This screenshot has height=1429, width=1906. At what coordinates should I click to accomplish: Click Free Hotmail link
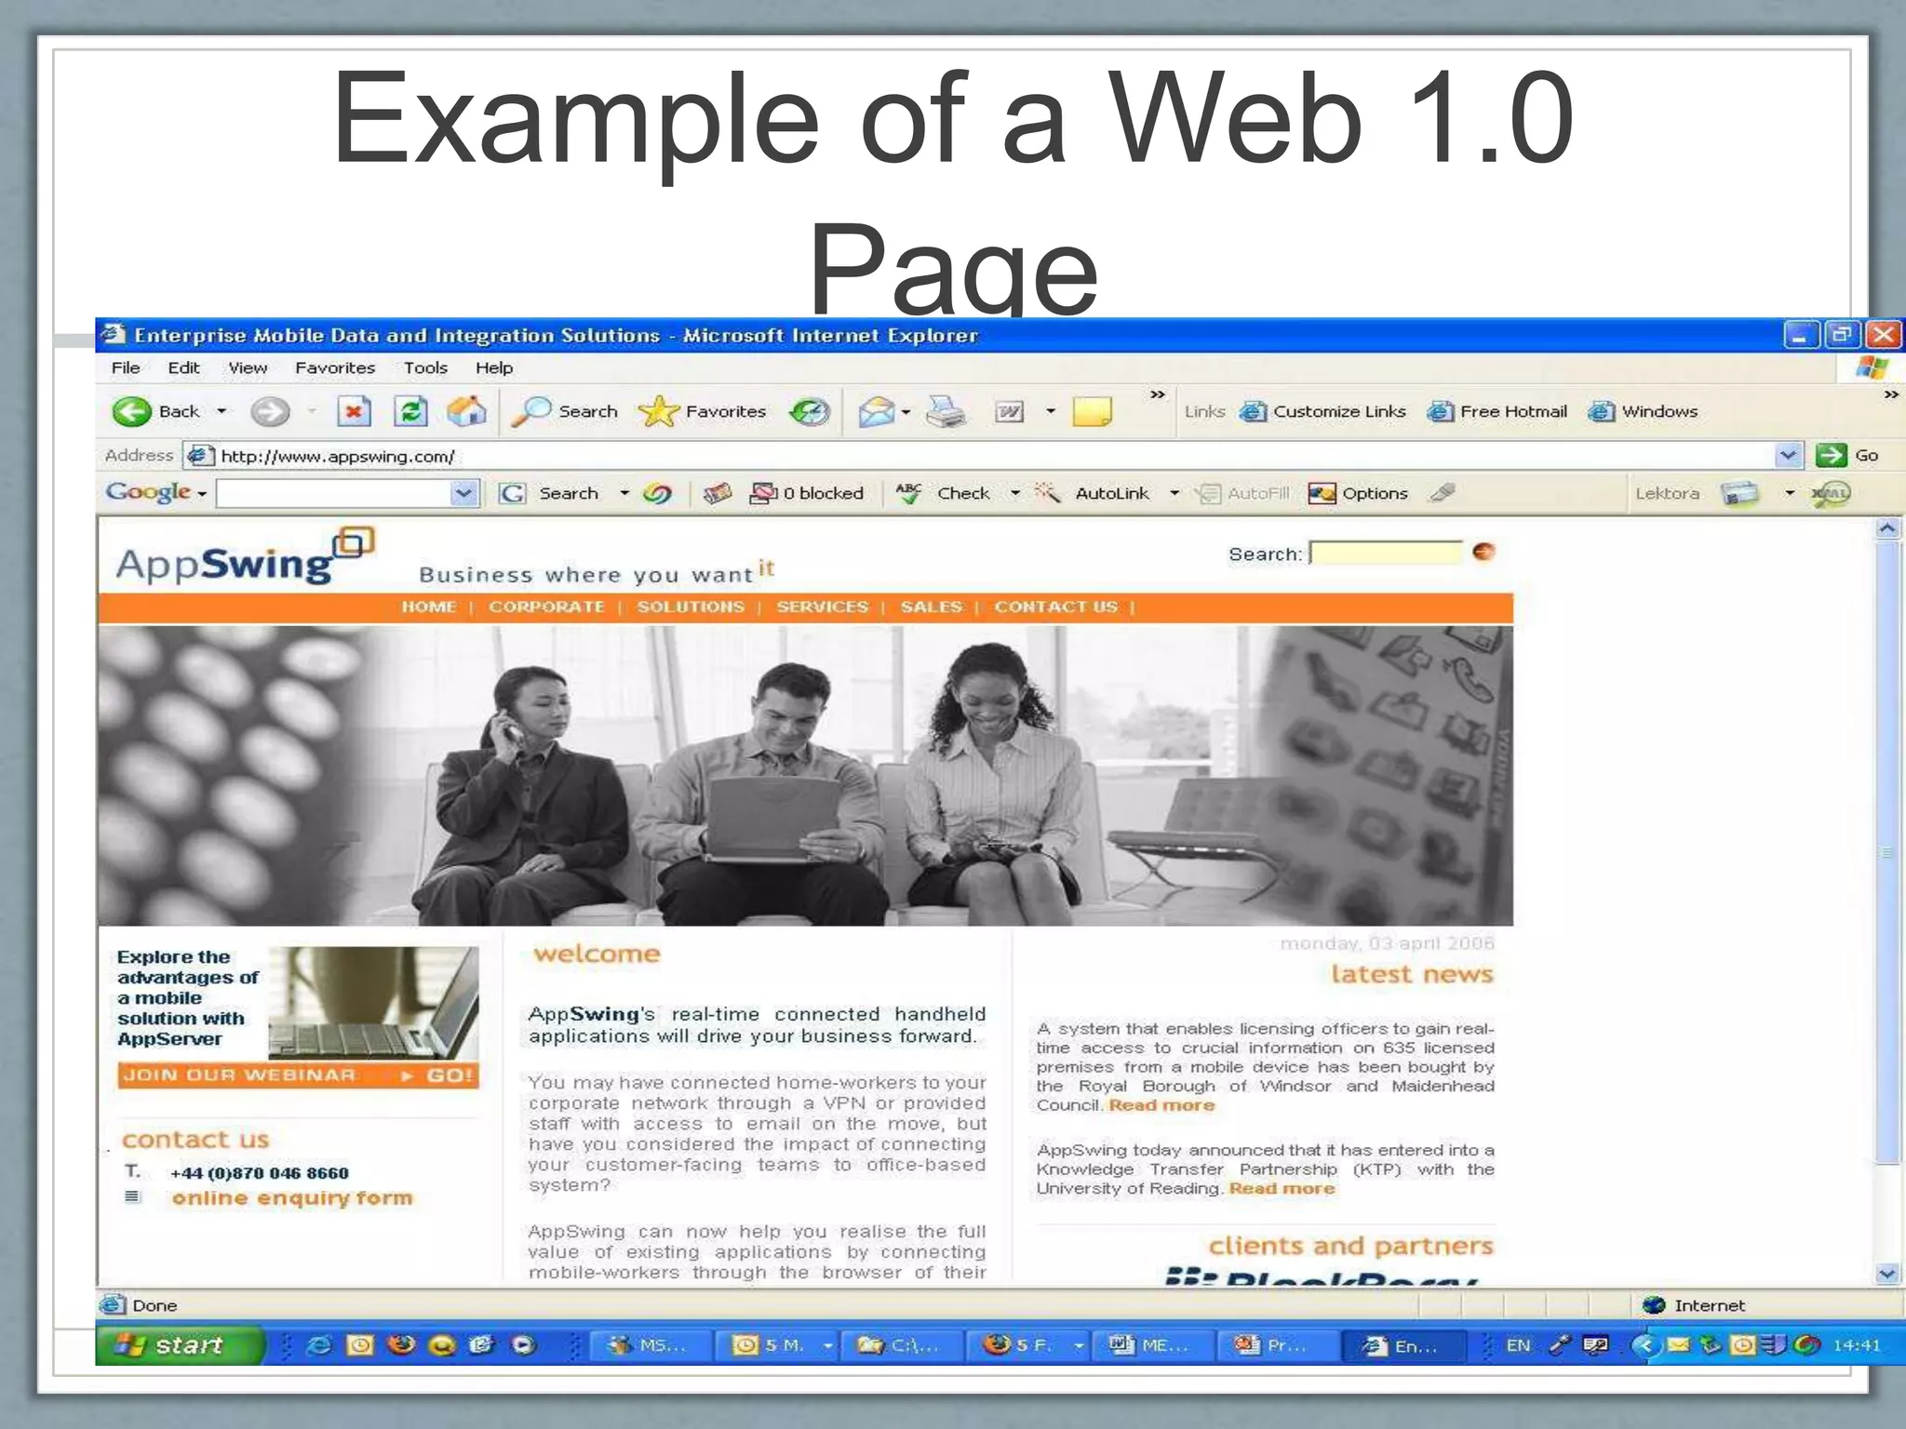click(1497, 411)
